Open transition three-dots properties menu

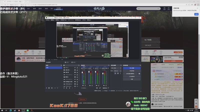120,73
